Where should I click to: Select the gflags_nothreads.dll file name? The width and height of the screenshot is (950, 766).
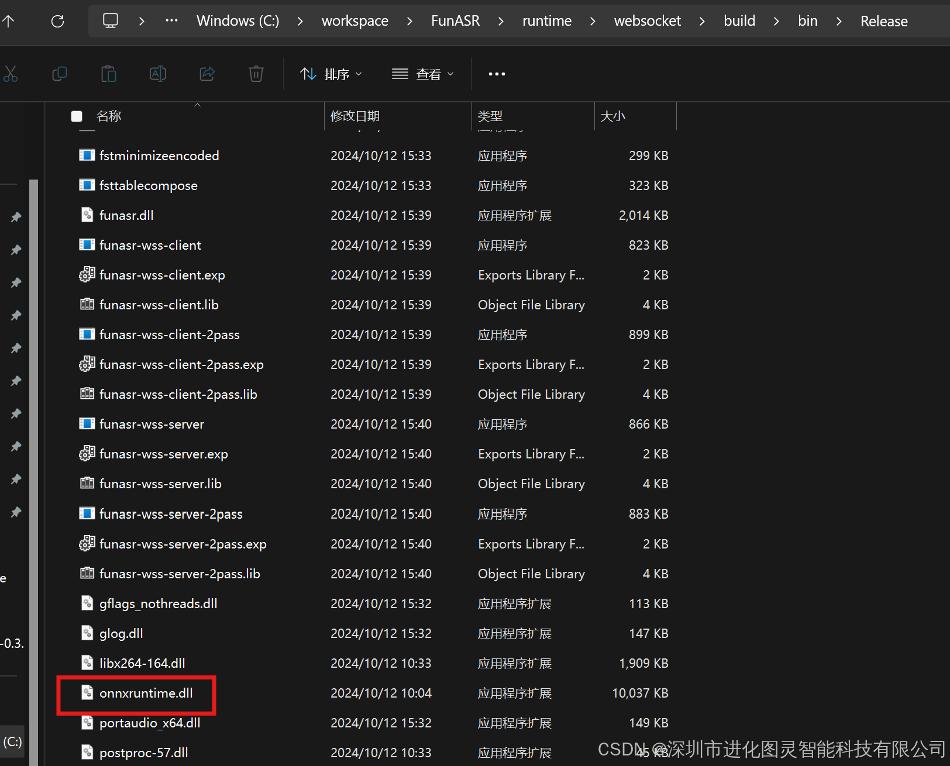(158, 603)
